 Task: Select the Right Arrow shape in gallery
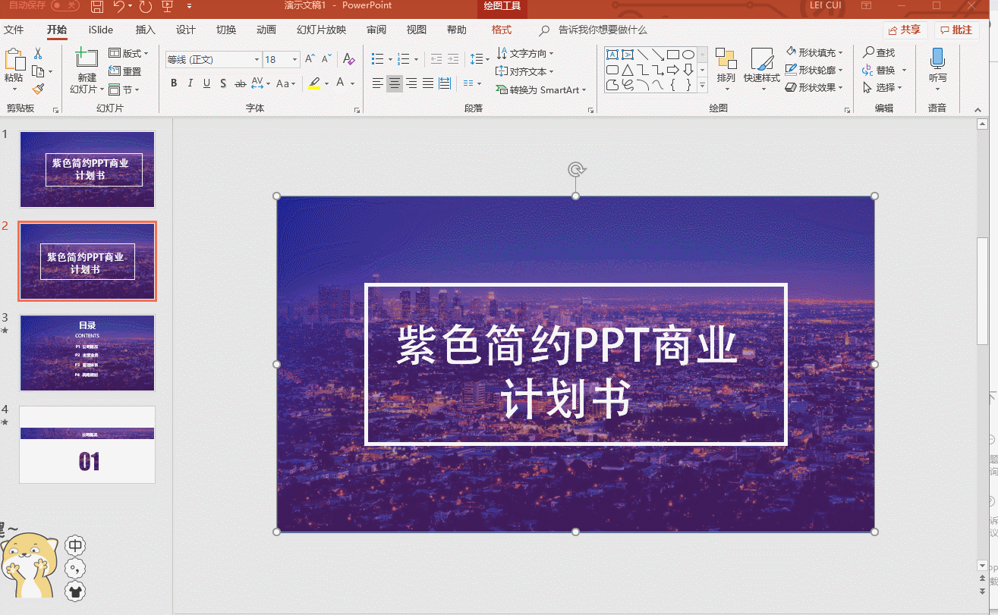pyautogui.click(x=673, y=70)
